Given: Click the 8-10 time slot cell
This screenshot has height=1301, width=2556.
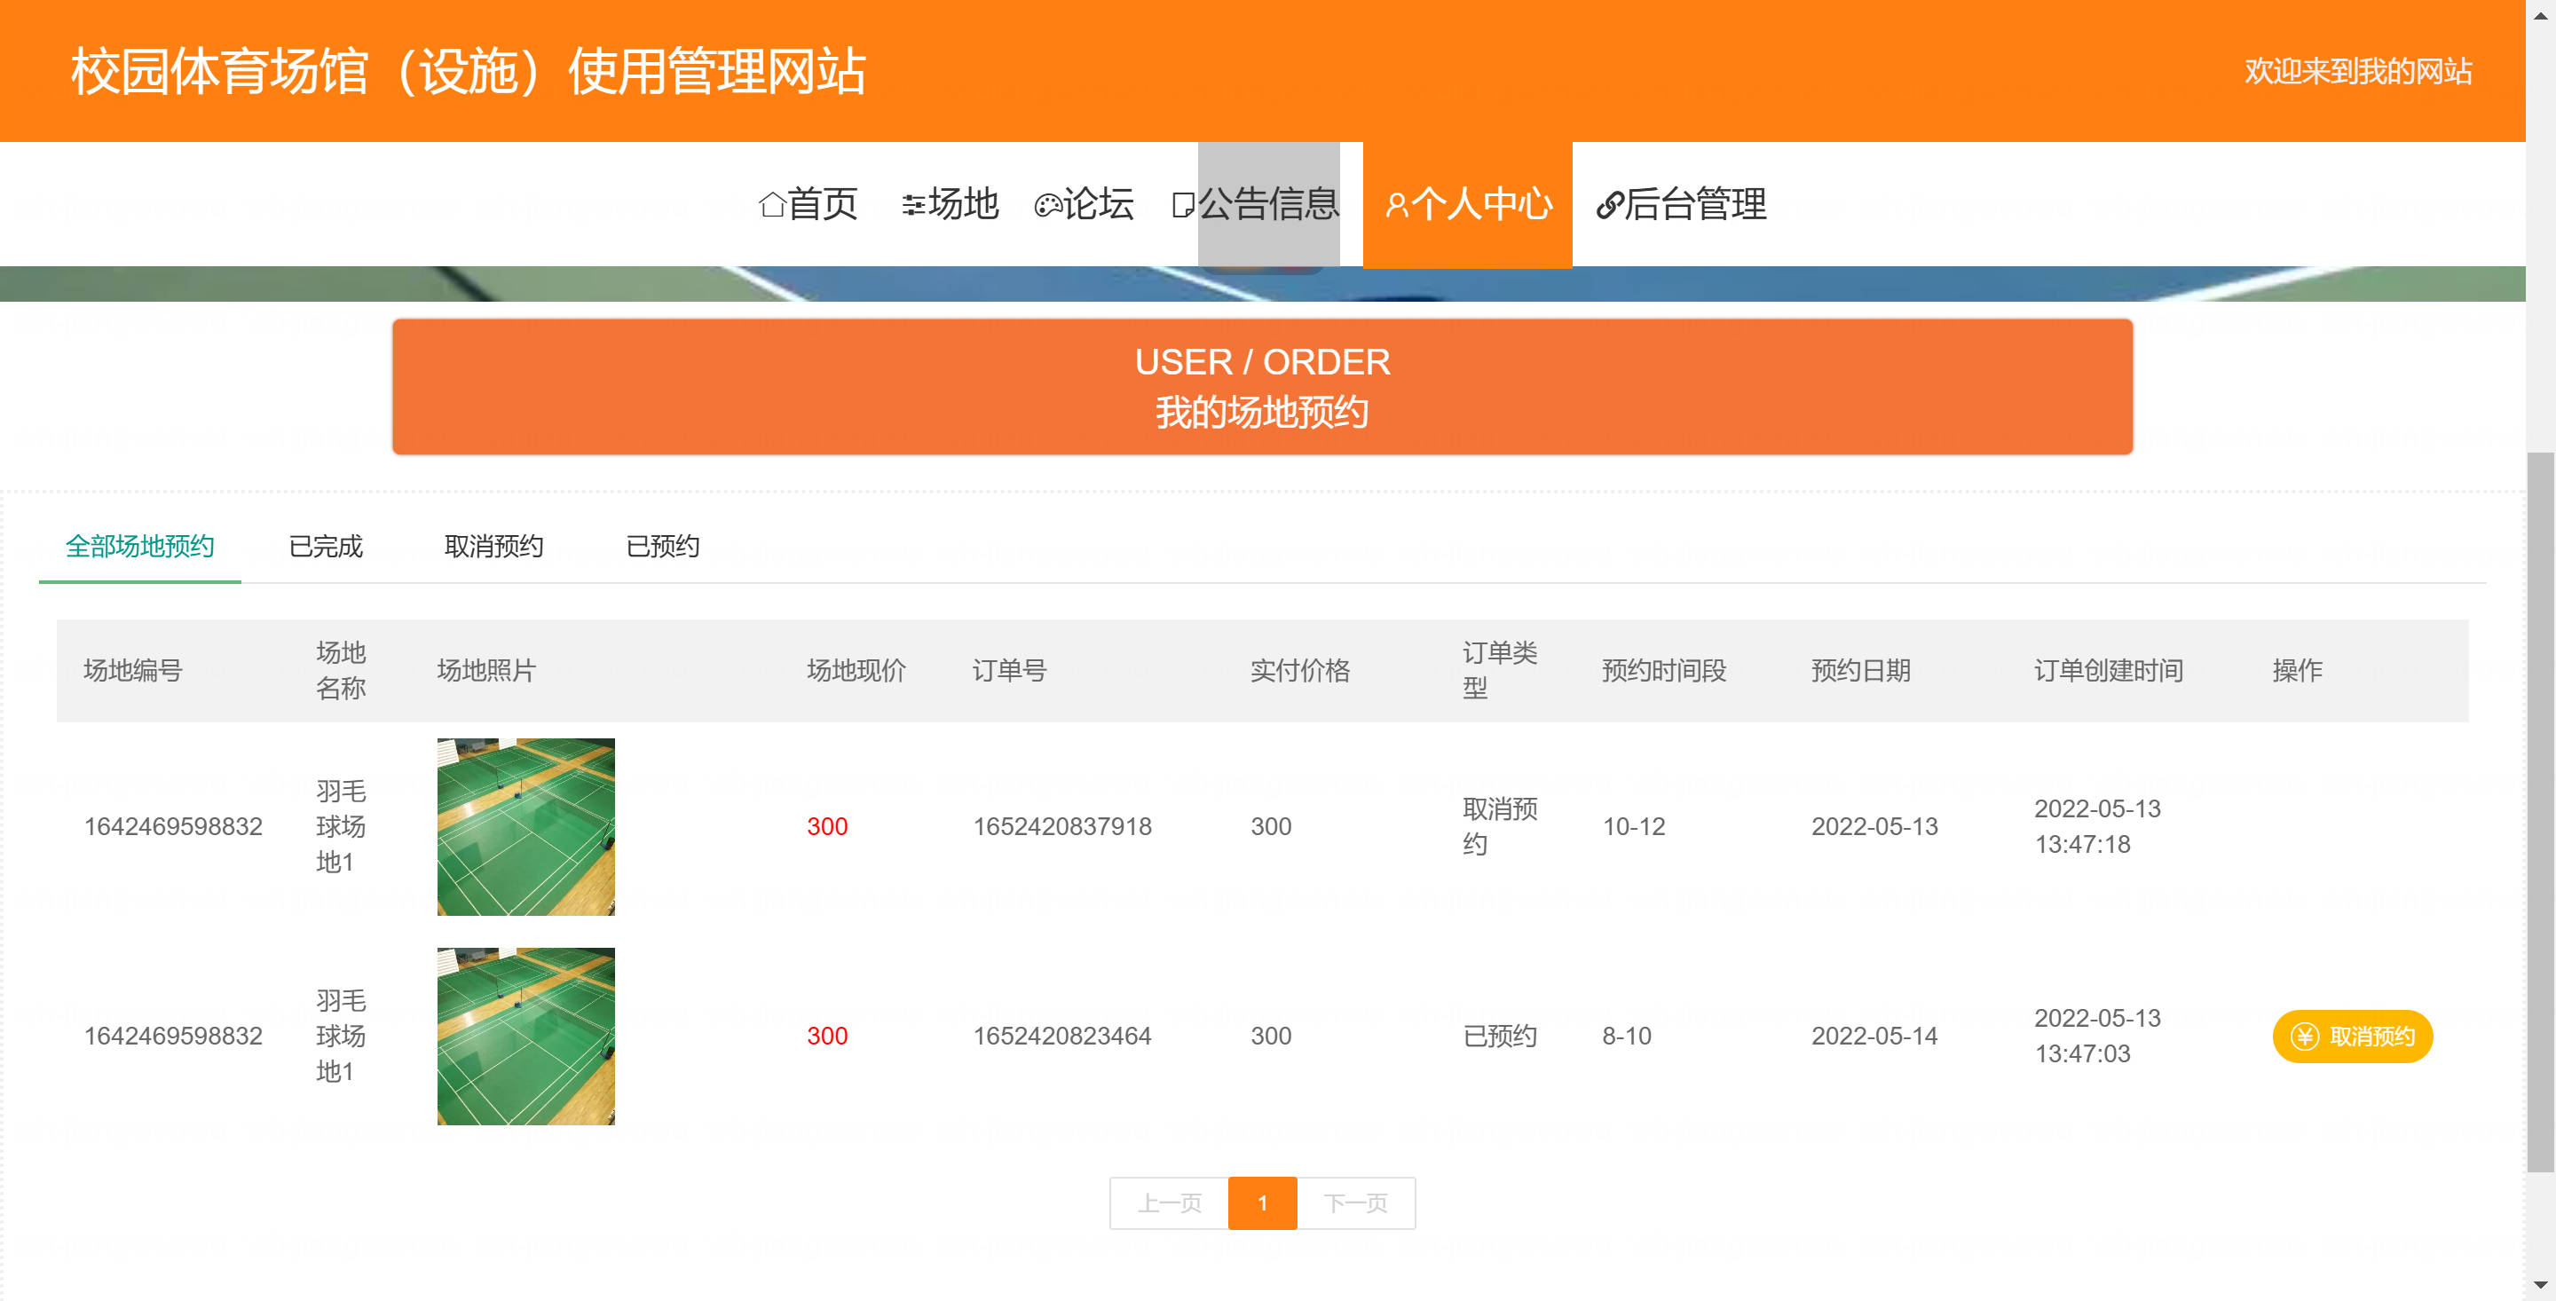Looking at the screenshot, I should coord(1626,1036).
